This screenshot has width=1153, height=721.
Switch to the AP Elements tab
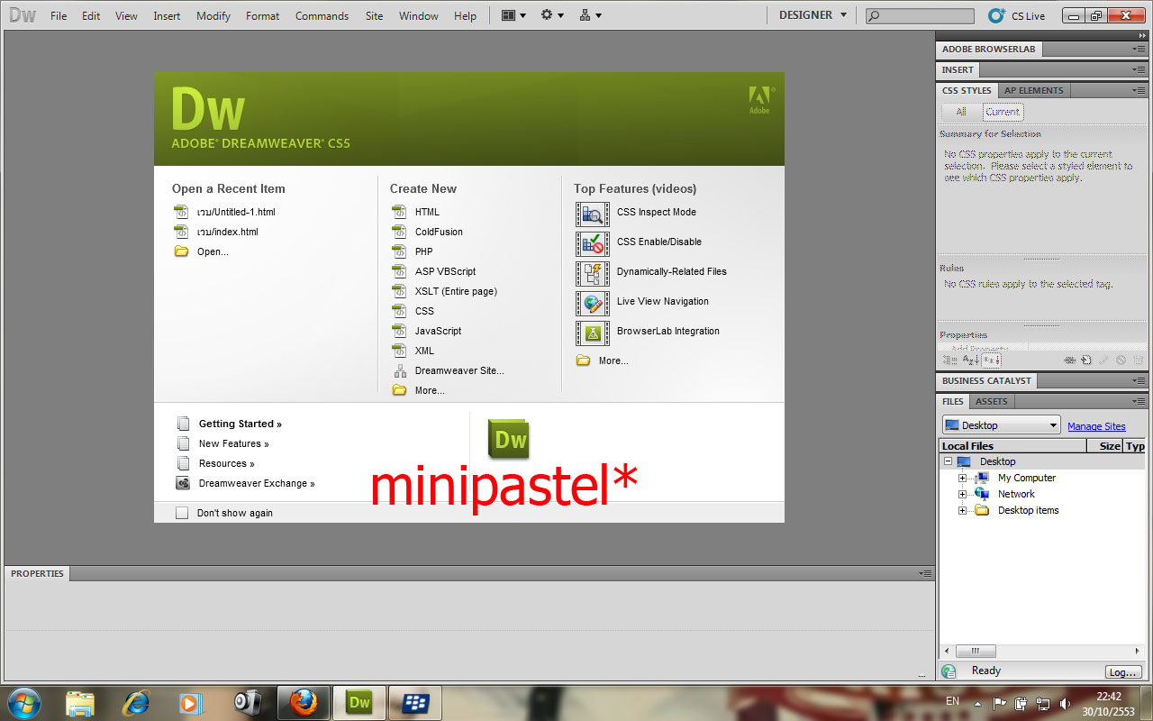click(1033, 90)
